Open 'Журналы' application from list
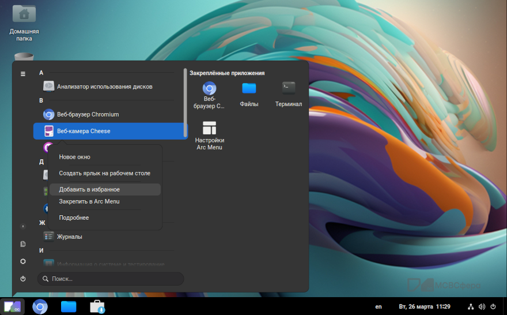The width and height of the screenshot is (507, 315). [69, 237]
